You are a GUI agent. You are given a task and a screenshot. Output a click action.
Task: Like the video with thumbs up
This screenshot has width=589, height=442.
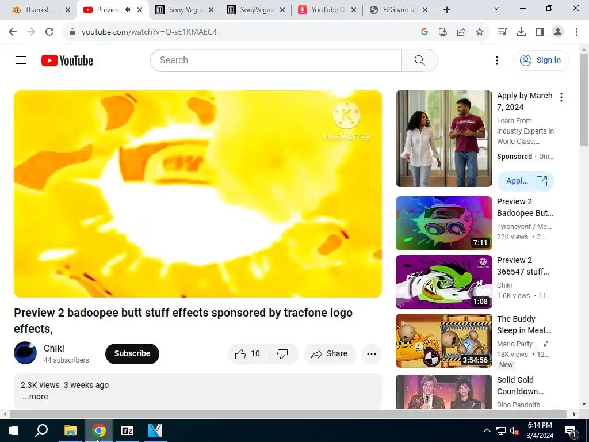[248, 354]
